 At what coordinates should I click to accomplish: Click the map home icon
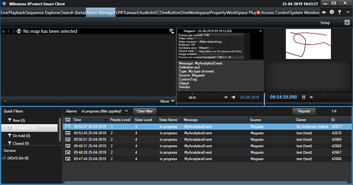click(x=4, y=31)
